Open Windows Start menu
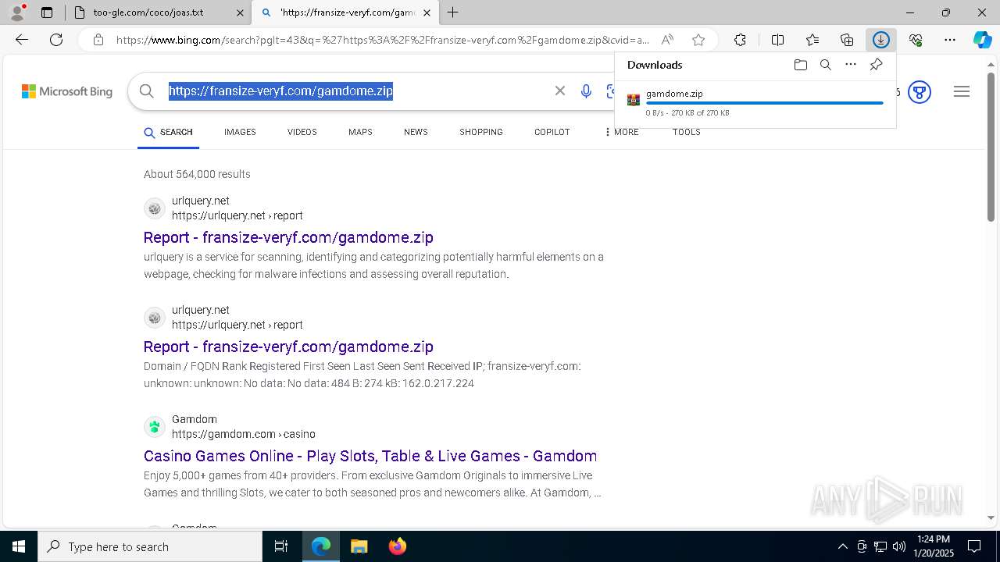Screen dimensions: 1000x562 (x=19, y=546)
